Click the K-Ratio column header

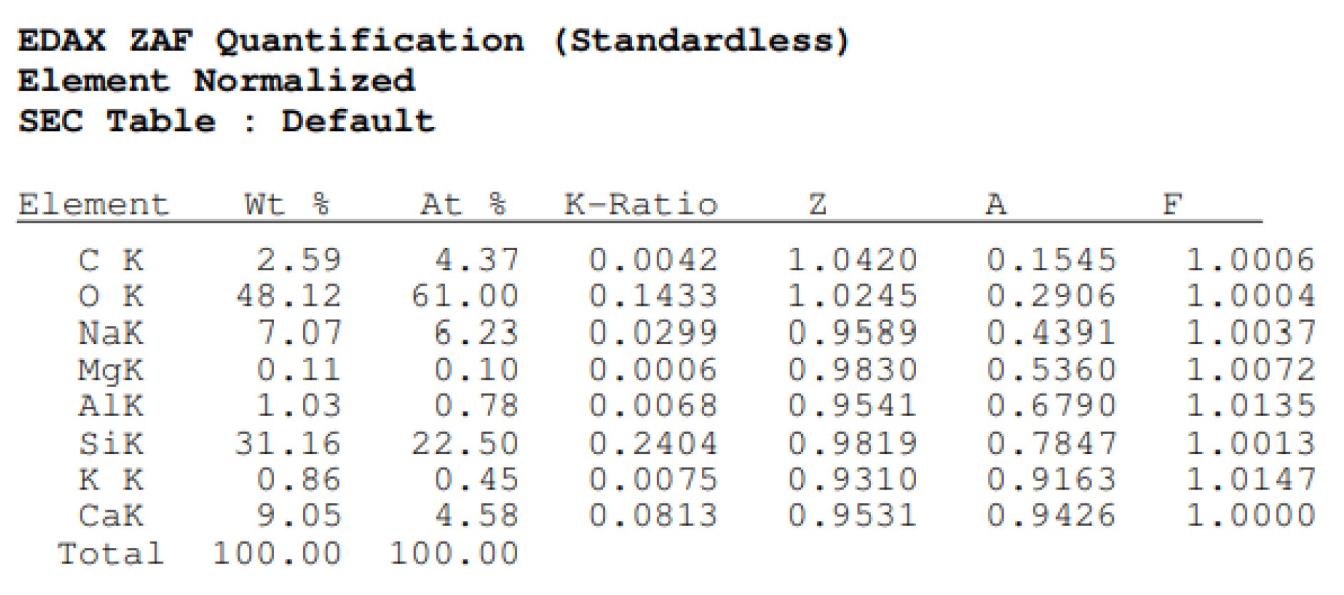pos(641,205)
